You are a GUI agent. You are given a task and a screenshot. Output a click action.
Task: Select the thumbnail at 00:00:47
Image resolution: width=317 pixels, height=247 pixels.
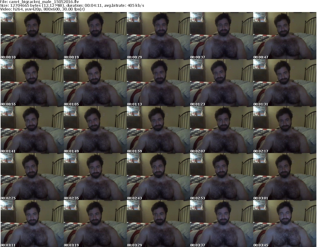point(285,36)
